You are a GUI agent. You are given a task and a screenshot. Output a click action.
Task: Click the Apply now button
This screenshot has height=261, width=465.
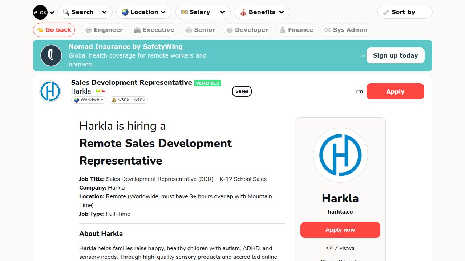(340, 230)
